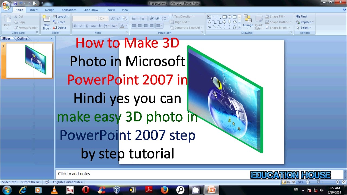Close the Slides/Outline pane
This screenshot has height=195, width=347.
(51, 38)
